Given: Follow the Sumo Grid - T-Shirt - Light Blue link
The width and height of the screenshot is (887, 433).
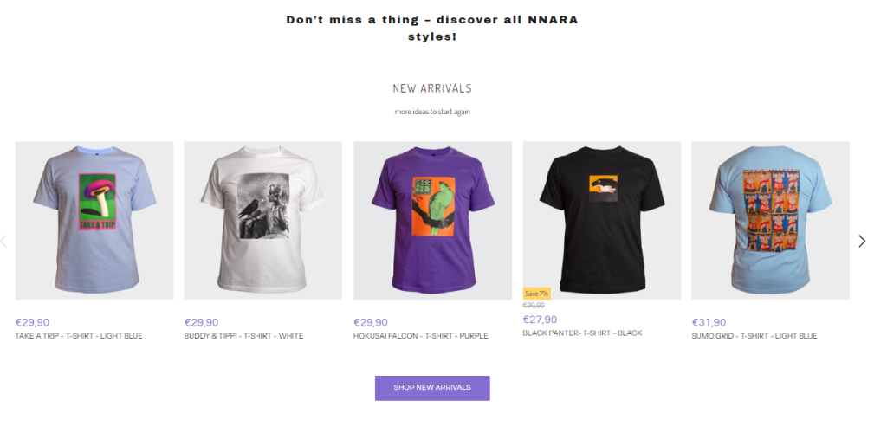Looking at the screenshot, I should [754, 336].
